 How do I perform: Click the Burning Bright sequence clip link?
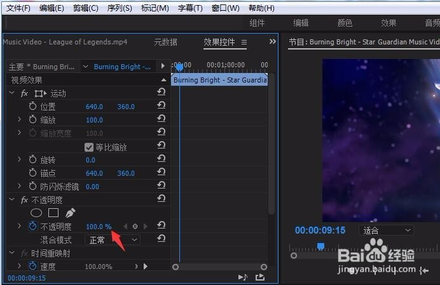point(122,67)
